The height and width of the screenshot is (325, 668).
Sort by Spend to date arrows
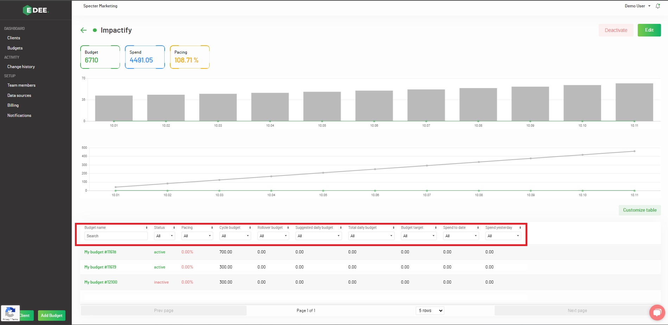pos(478,228)
